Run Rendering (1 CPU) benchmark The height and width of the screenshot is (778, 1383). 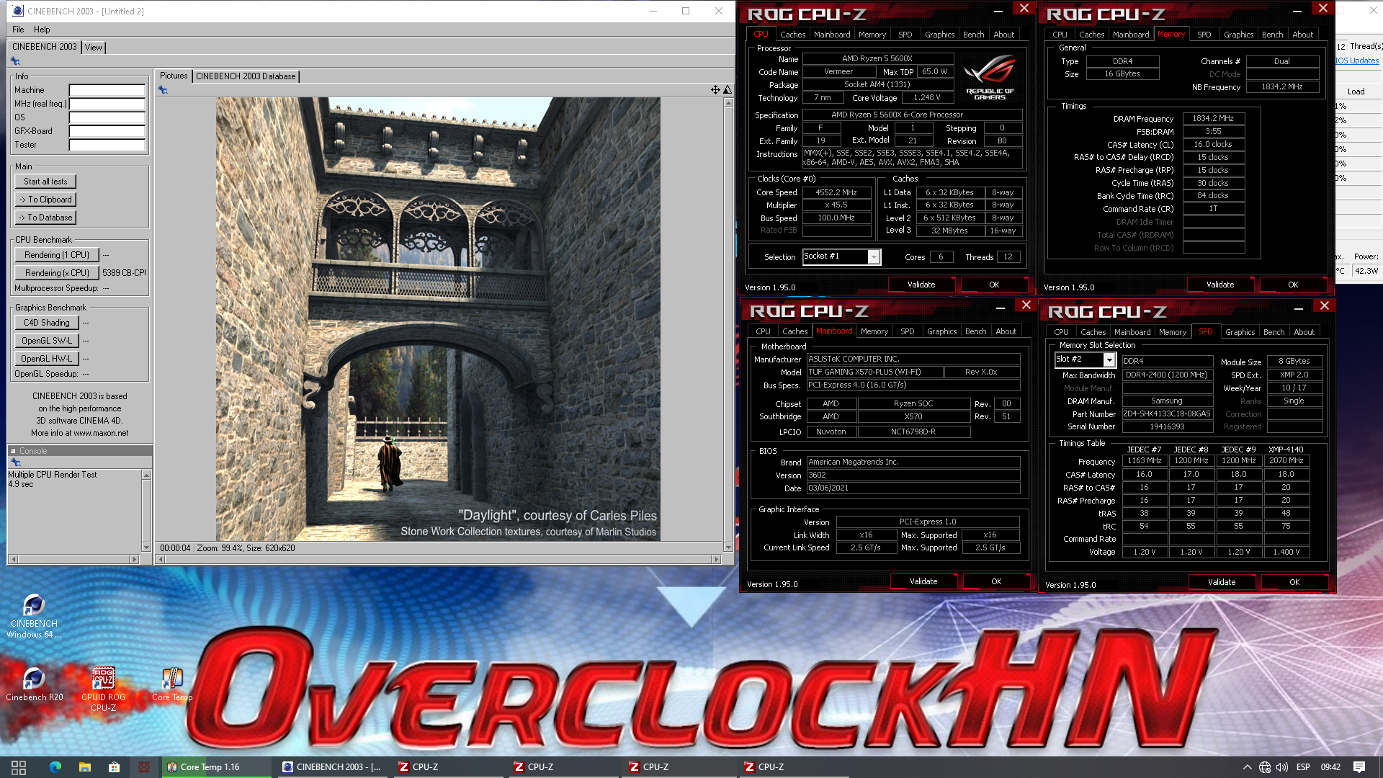57,255
